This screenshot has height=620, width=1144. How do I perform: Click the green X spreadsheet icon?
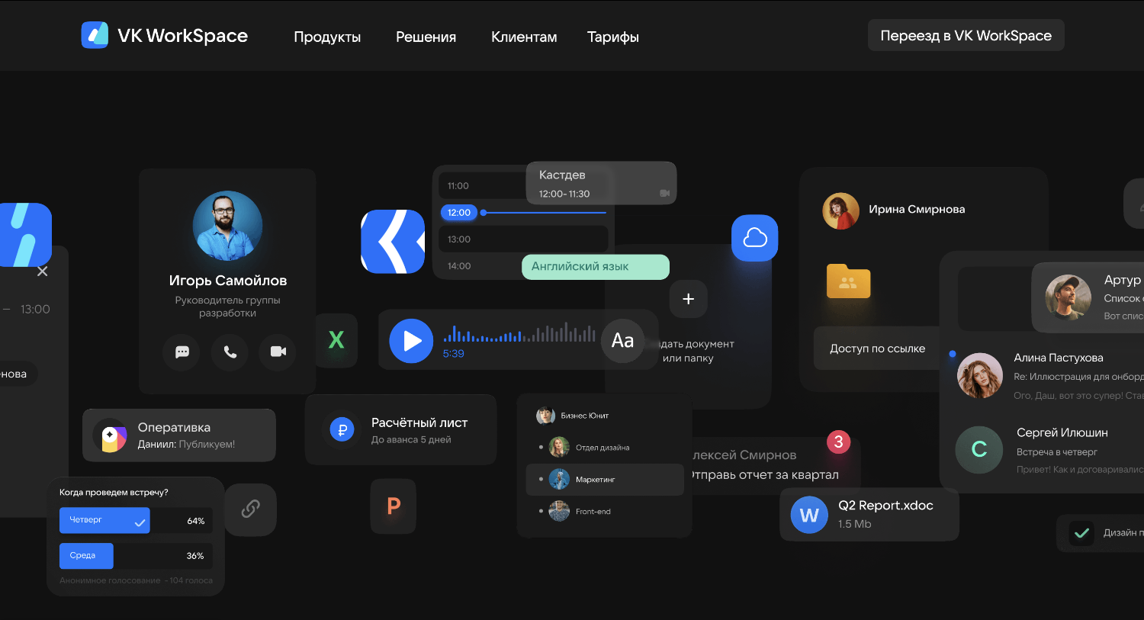coord(336,340)
